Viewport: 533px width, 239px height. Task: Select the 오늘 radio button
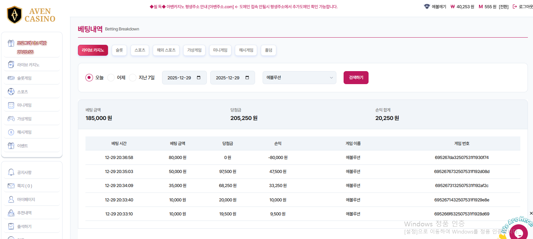[x=89, y=78]
